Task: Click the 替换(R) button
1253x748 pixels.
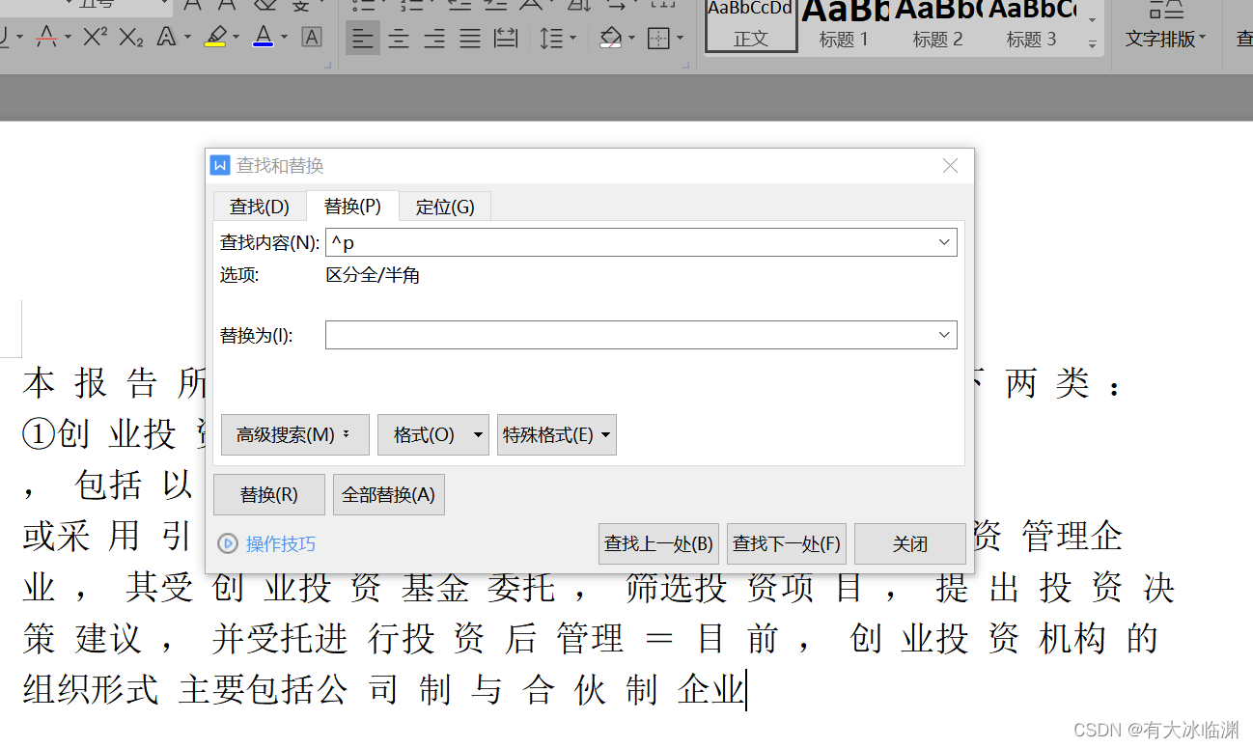Action: tap(269, 495)
